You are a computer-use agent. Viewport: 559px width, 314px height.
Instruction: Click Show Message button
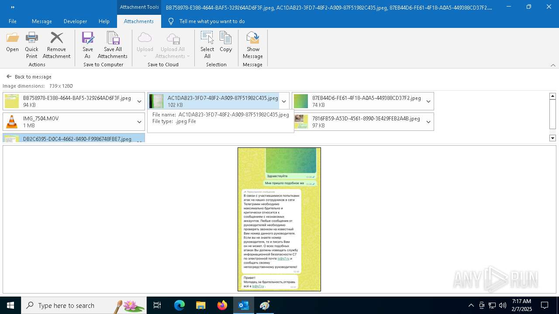pyautogui.click(x=253, y=45)
